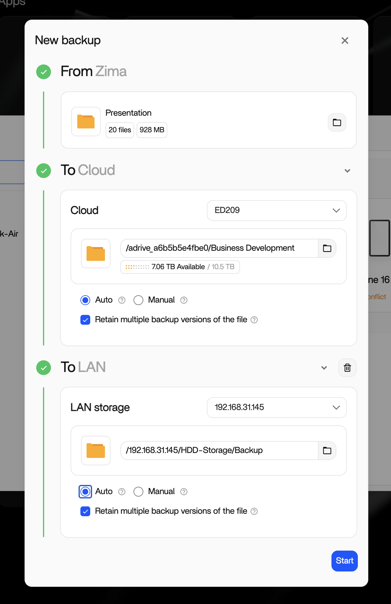Browse LAN destination folder icon
391x604 pixels.
click(327, 451)
